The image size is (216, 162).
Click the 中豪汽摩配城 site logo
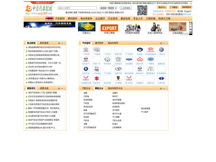39,10
